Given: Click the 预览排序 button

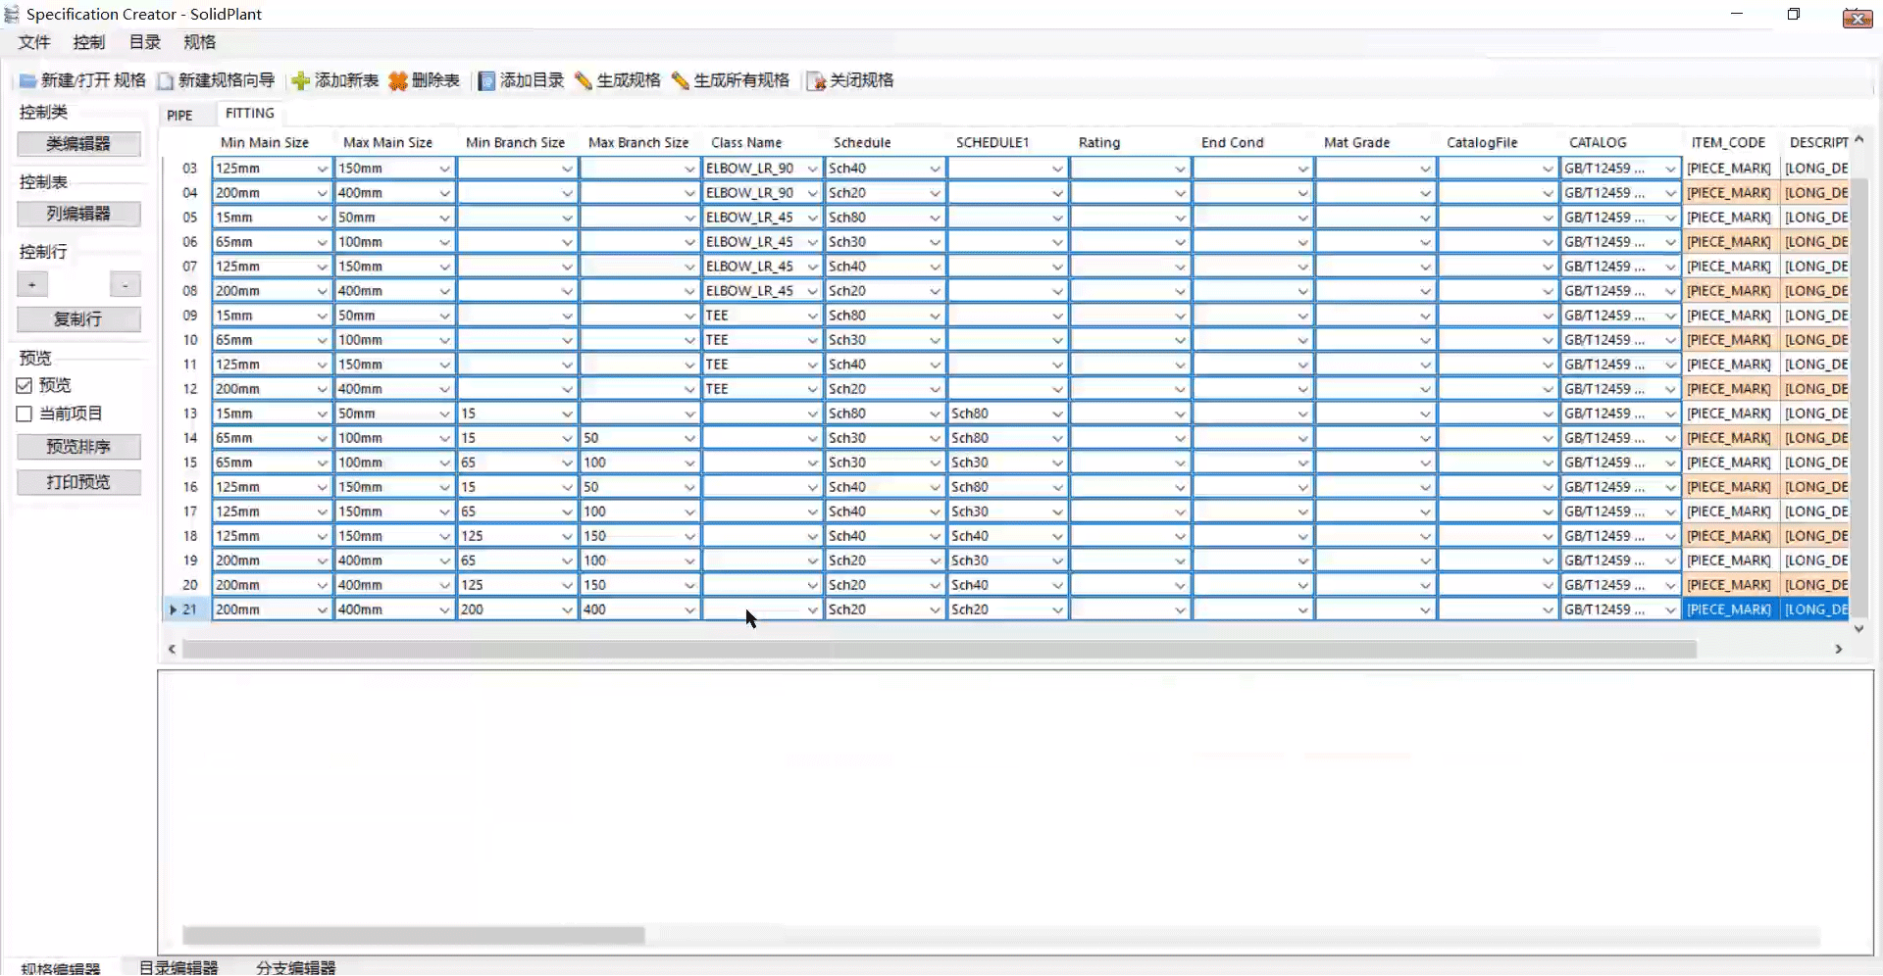Looking at the screenshot, I should [x=78, y=447].
